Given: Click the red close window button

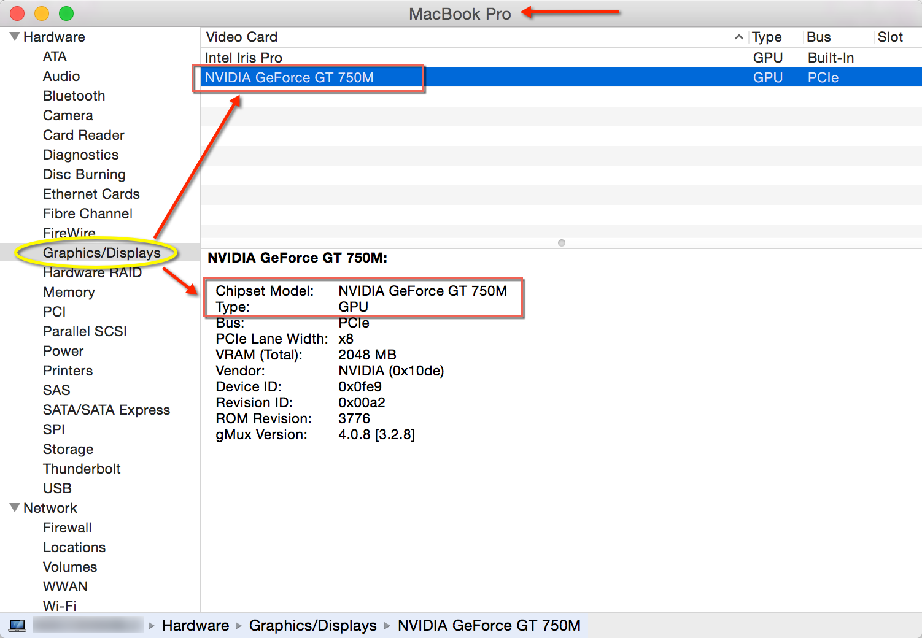Looking at the screenshot, I should 17,13.
